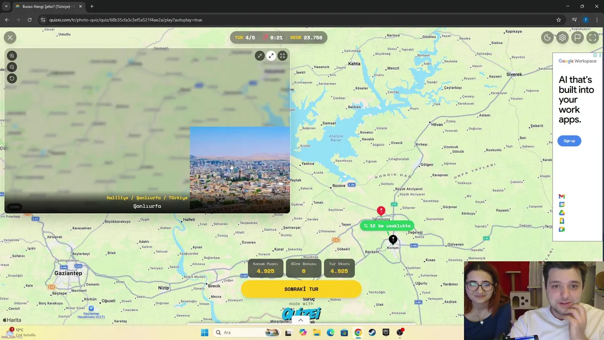The width and height of the screenshot is (604, 340).
Task: Click the Atatürk Barajı label on map
Action: pos(336,138)
